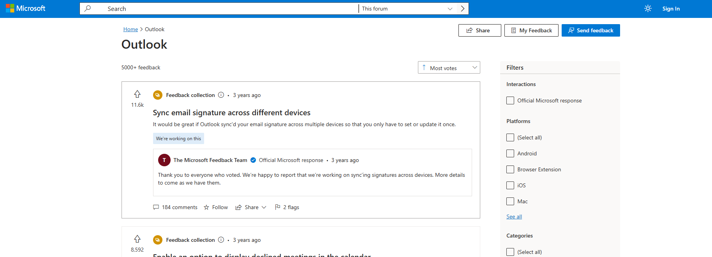Click the verified badge next to Feedback Team
The image size is (712, 257).
[x=253, y=160]
